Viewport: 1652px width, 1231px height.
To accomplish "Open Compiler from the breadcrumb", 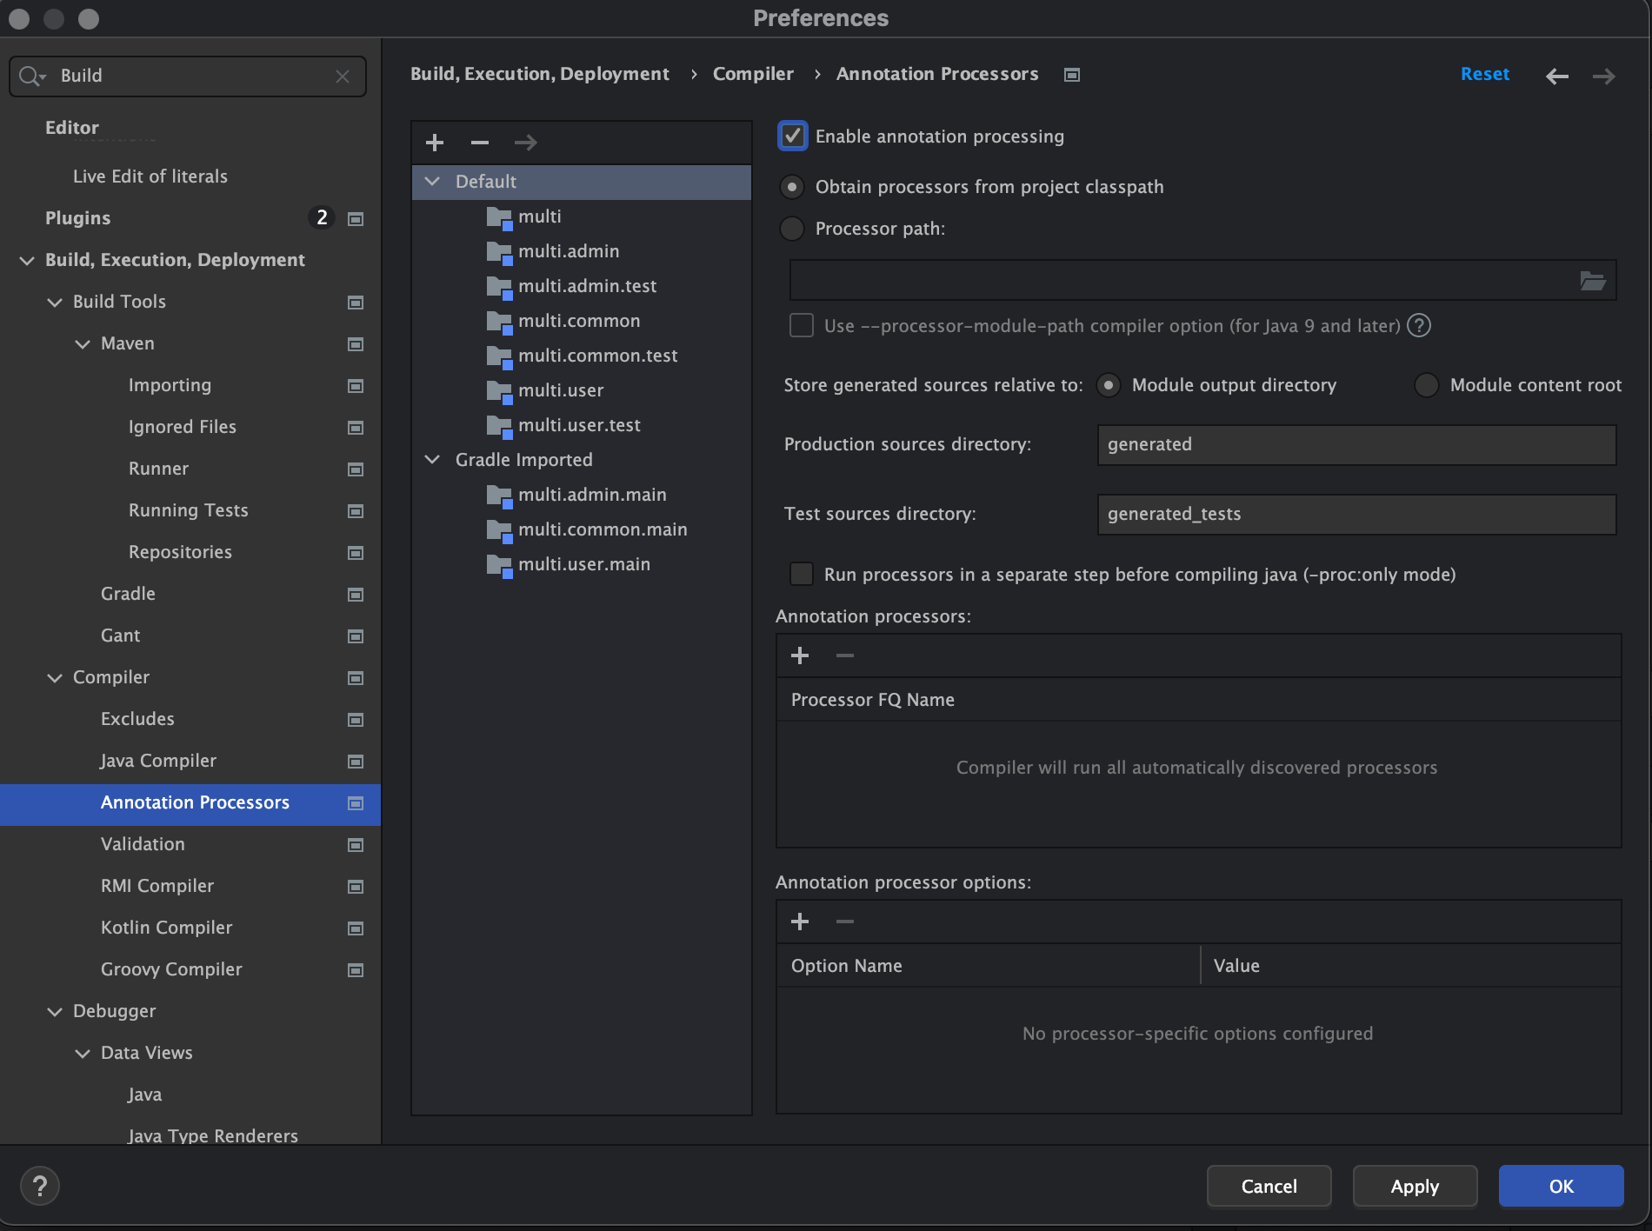I will click(753, 74).
